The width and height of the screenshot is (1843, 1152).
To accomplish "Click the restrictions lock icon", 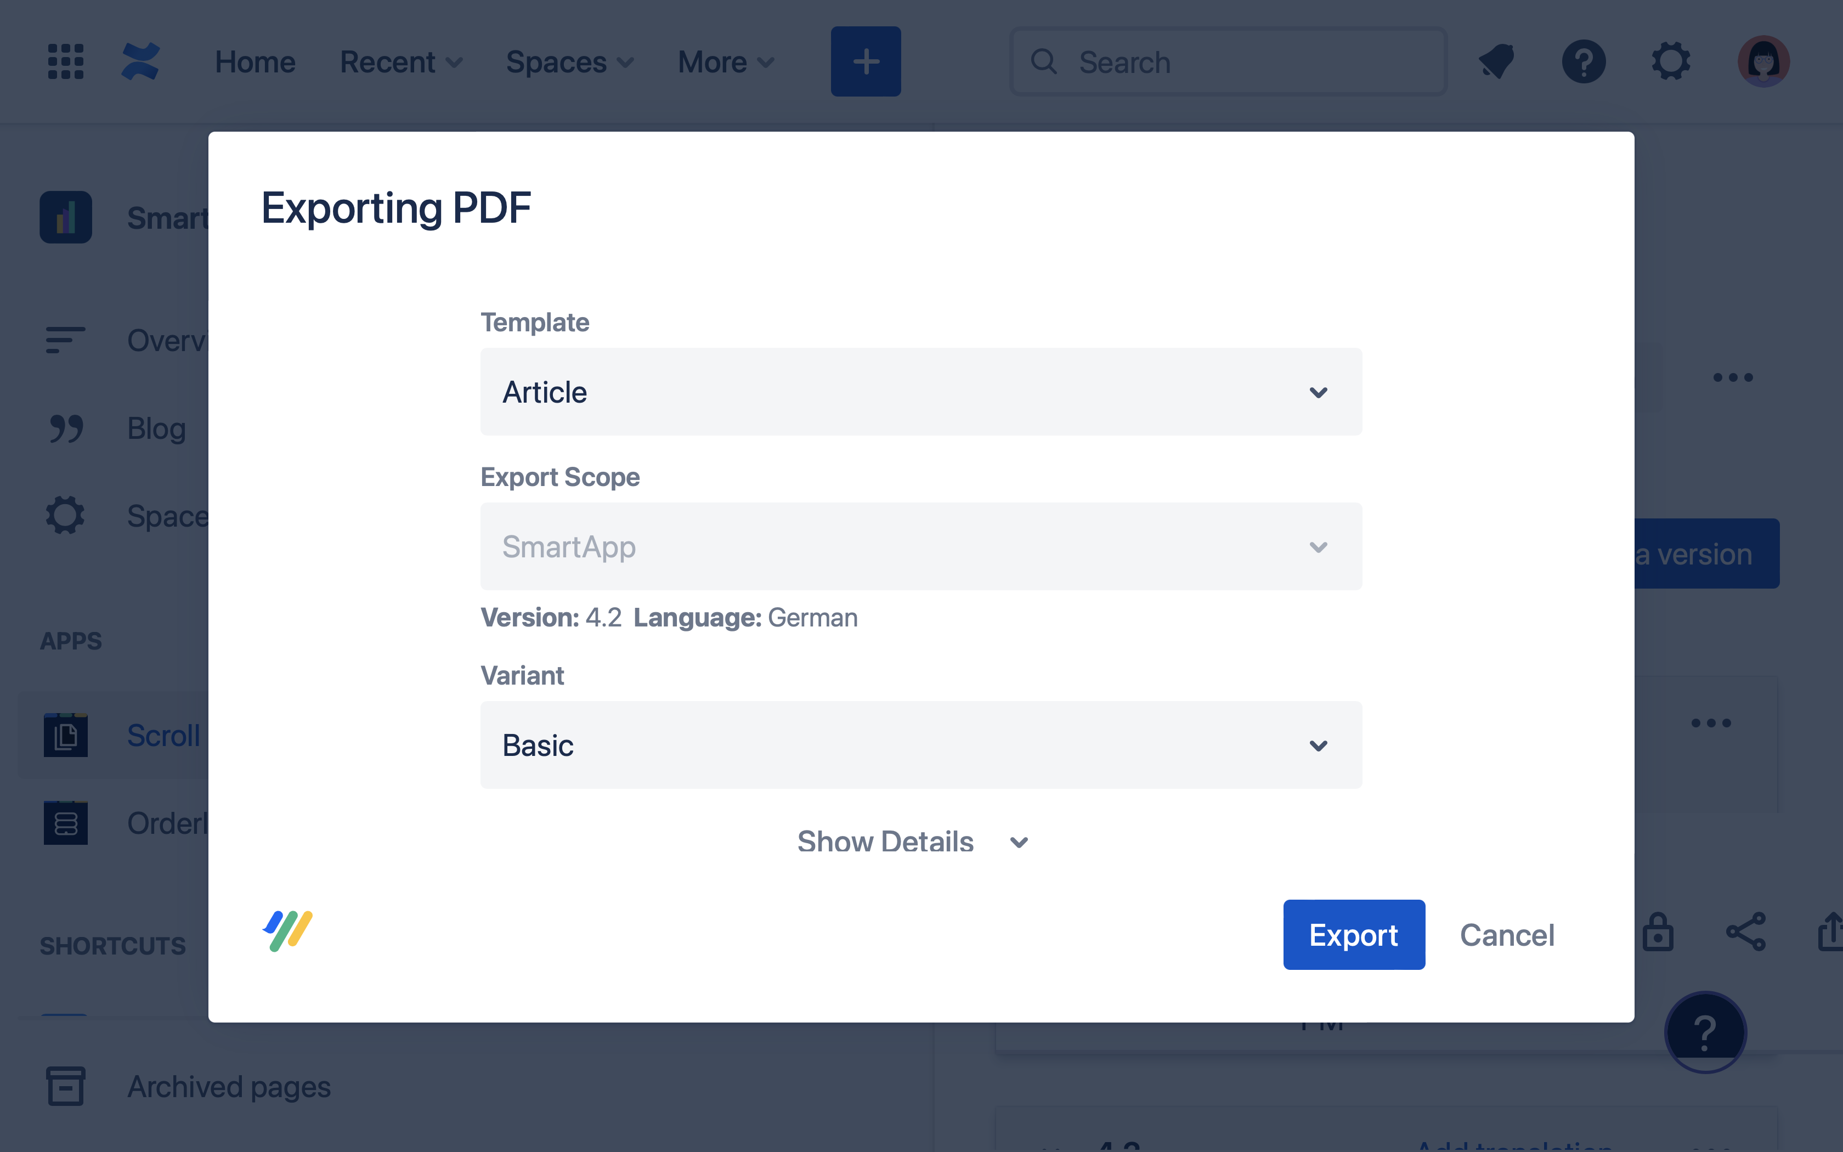I will click(x=1658, y=932).
